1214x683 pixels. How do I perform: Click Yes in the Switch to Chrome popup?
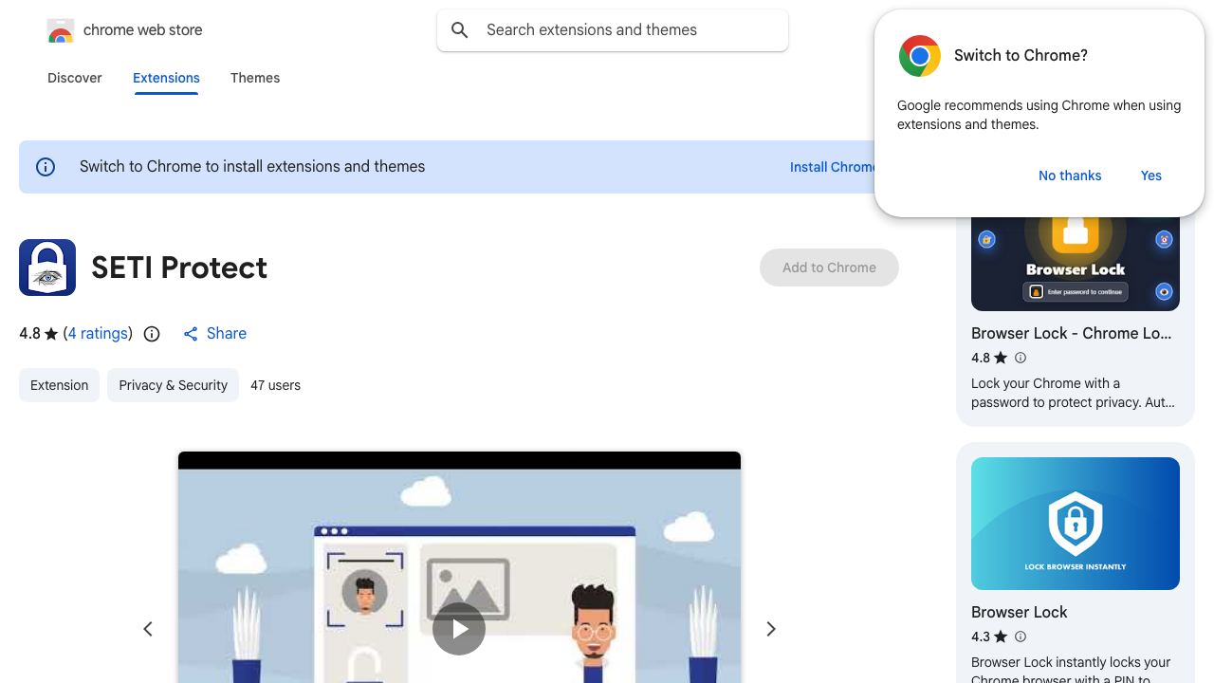pos(1151,175)
